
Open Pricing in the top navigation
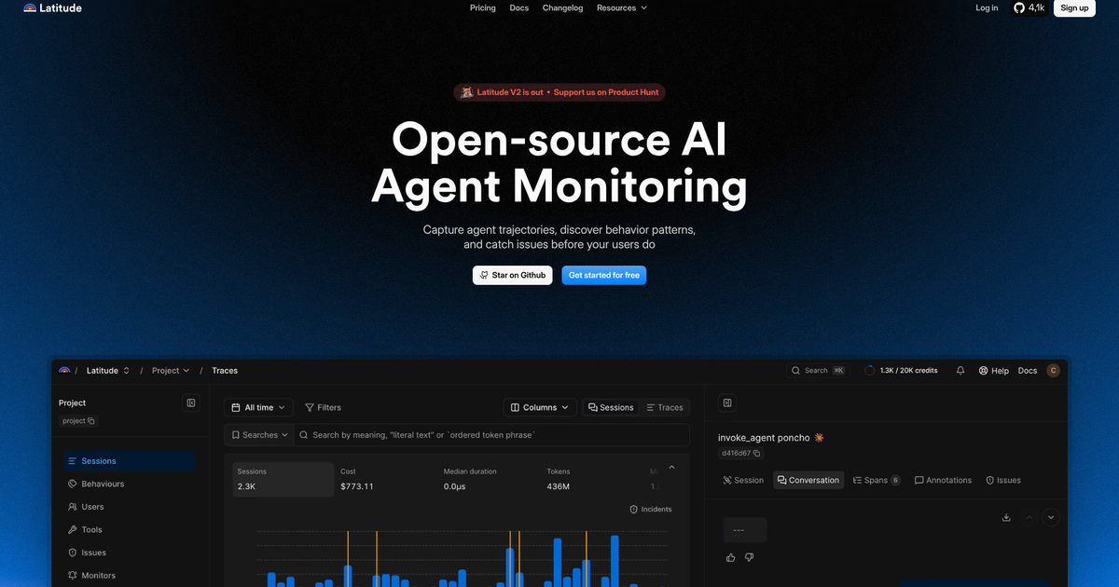(x=483, y=7)
